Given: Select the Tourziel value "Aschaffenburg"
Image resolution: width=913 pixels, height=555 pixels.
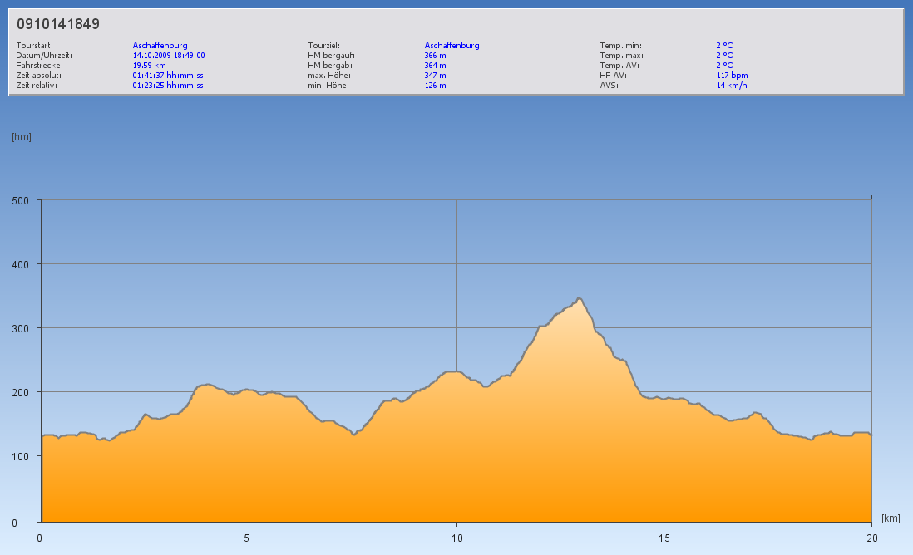Looking at the screenshot, I should coord(452,46).
